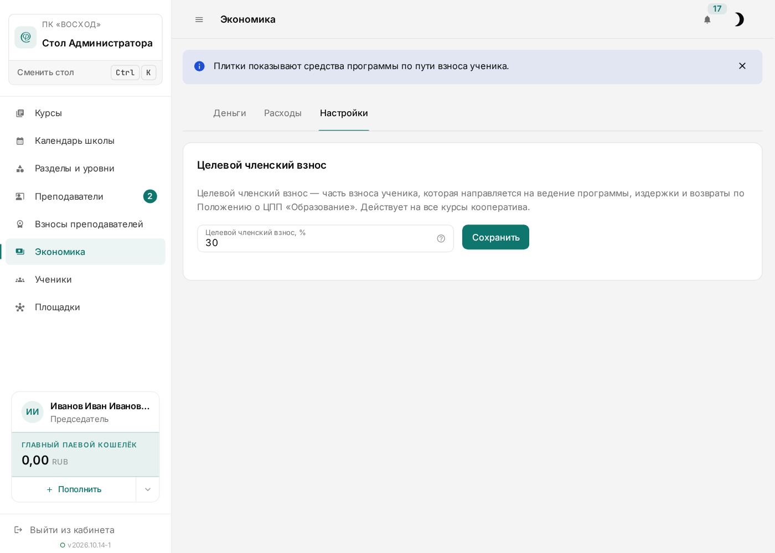Open Календарь школы calendar icon

(20, 140)
